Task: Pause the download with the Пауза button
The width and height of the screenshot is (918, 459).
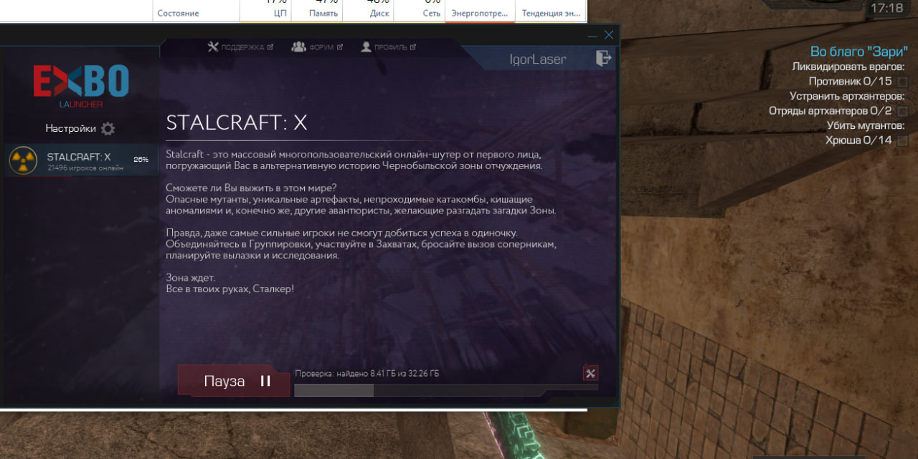Action: coord(233,381)
